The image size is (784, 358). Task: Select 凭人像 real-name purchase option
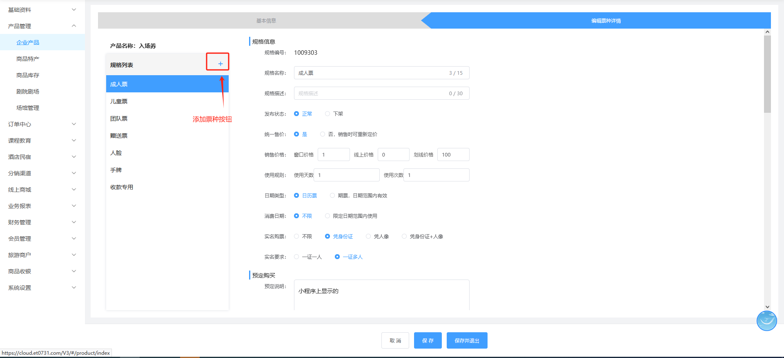(x=368, y=236)
